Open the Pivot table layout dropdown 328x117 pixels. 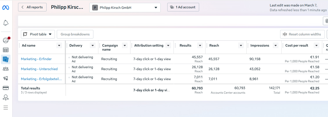pos(38,34)
